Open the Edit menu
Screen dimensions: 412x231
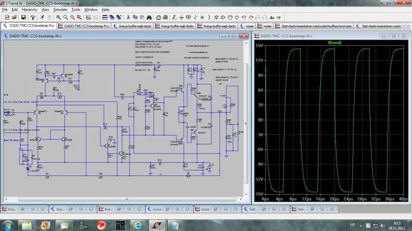[15, 10]
